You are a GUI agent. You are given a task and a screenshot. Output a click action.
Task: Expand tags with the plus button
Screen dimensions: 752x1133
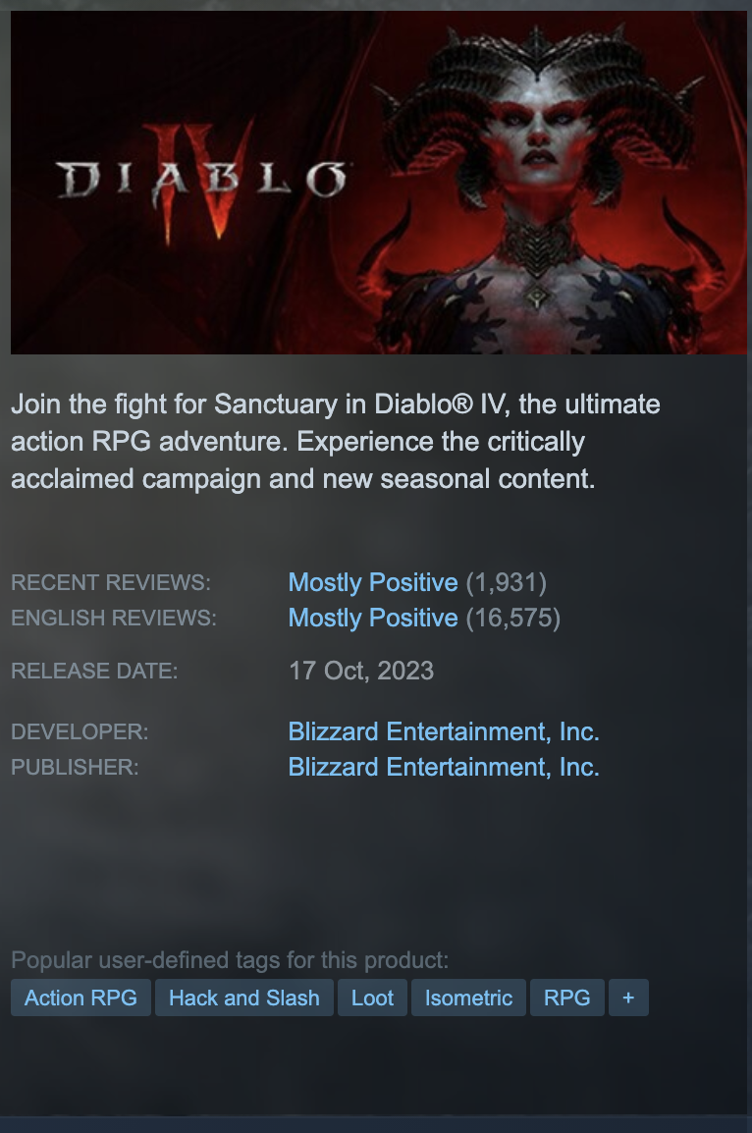click(x=628, y=998)
